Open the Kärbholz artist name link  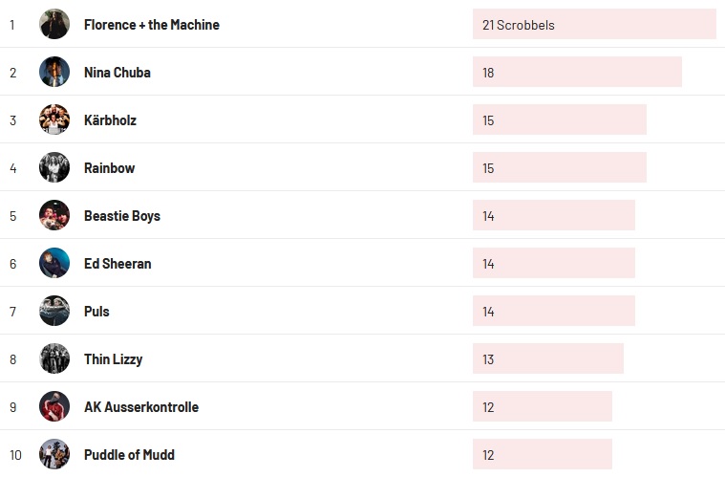pyautogui.click(x=110, y=120)
